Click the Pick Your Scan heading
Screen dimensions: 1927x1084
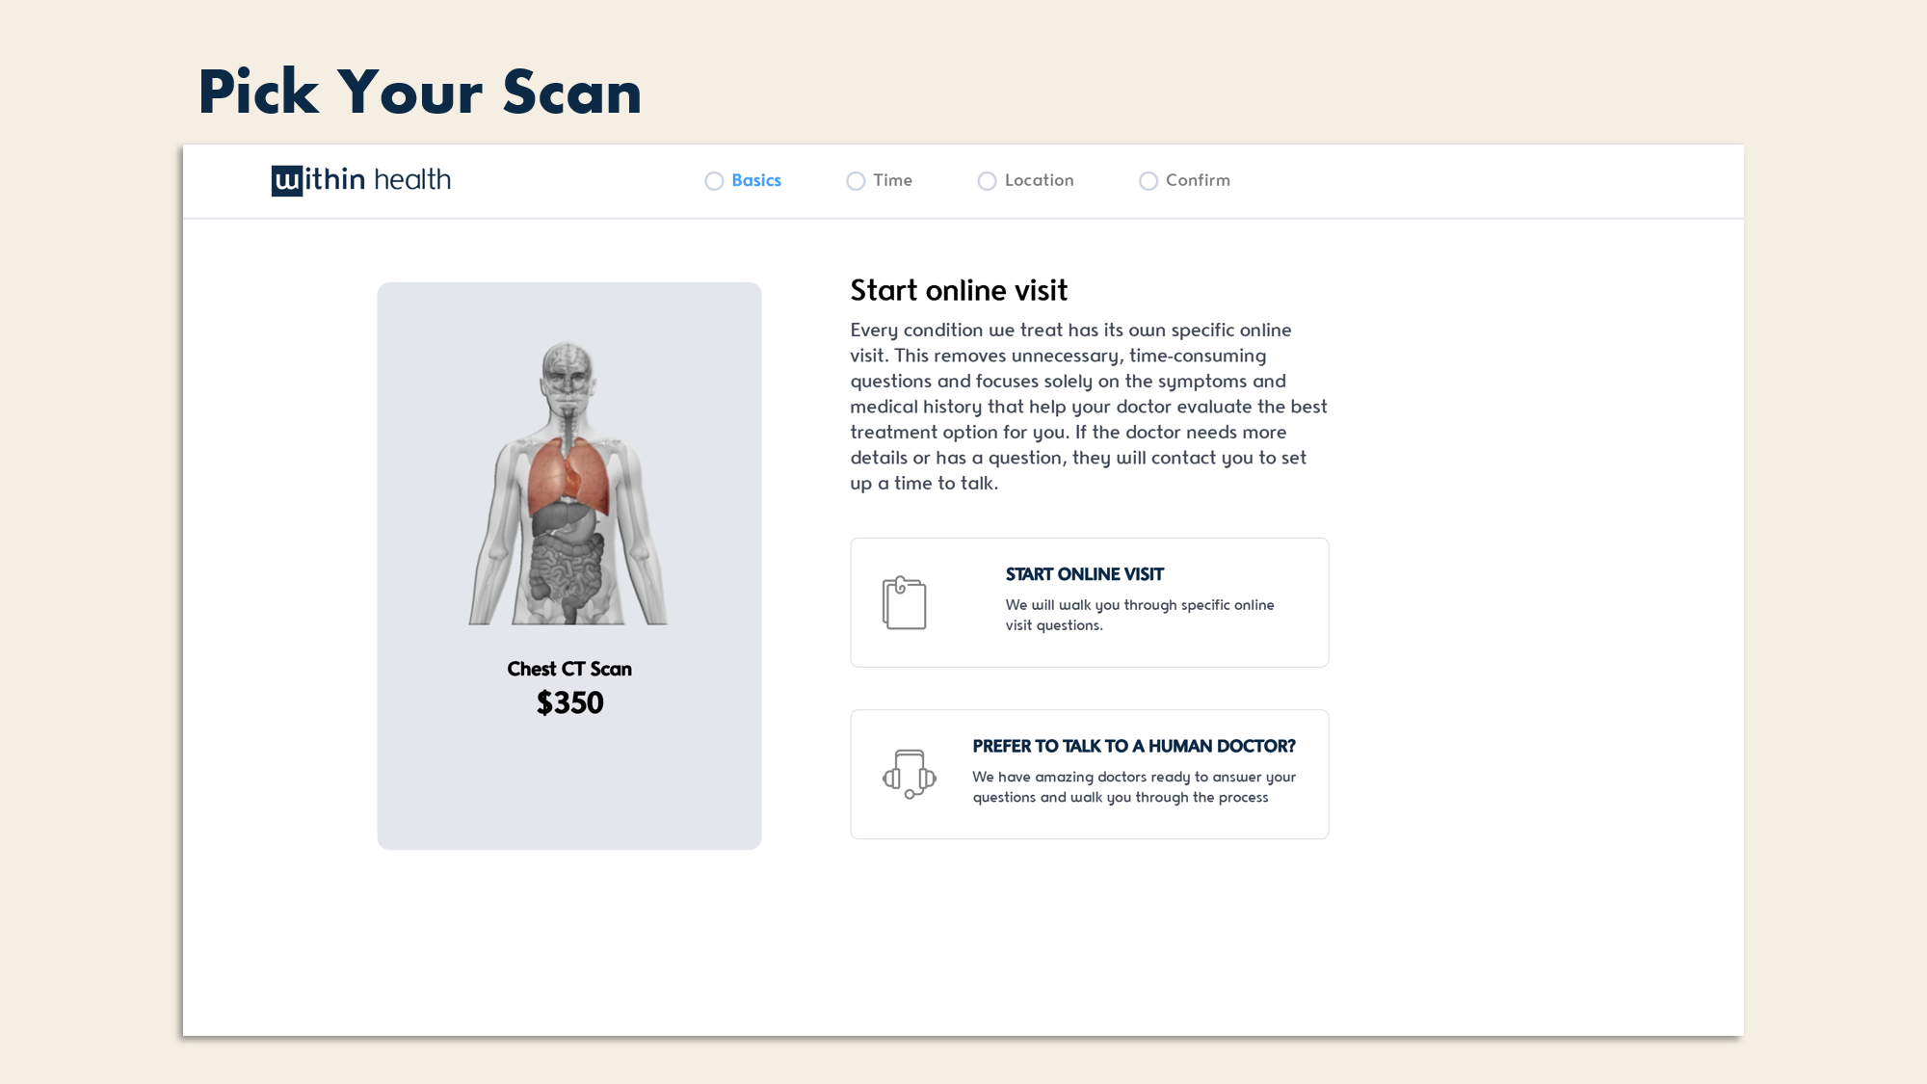pyautogui.click(x=419, y=92)
